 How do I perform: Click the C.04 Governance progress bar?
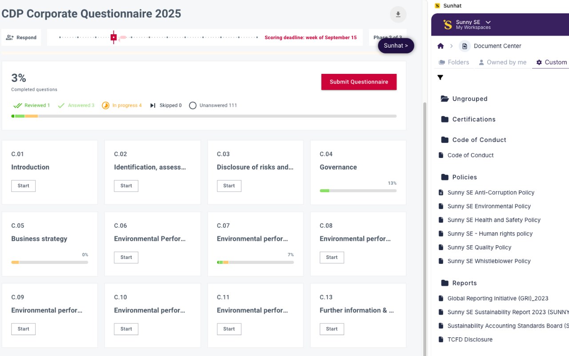click(358, 190)
